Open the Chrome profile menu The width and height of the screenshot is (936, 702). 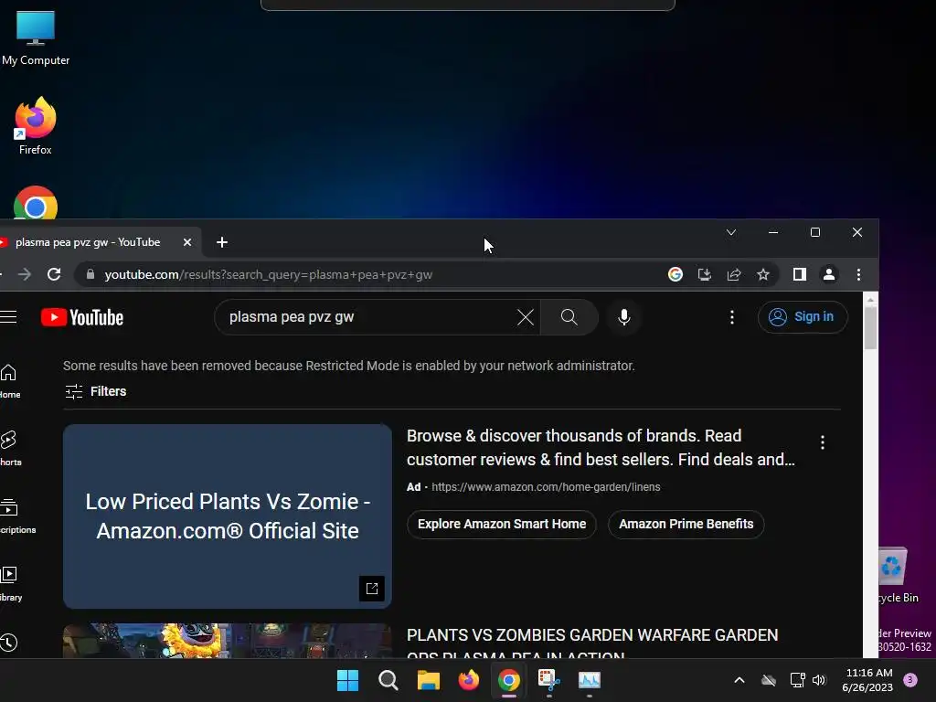tap(829, 274)
